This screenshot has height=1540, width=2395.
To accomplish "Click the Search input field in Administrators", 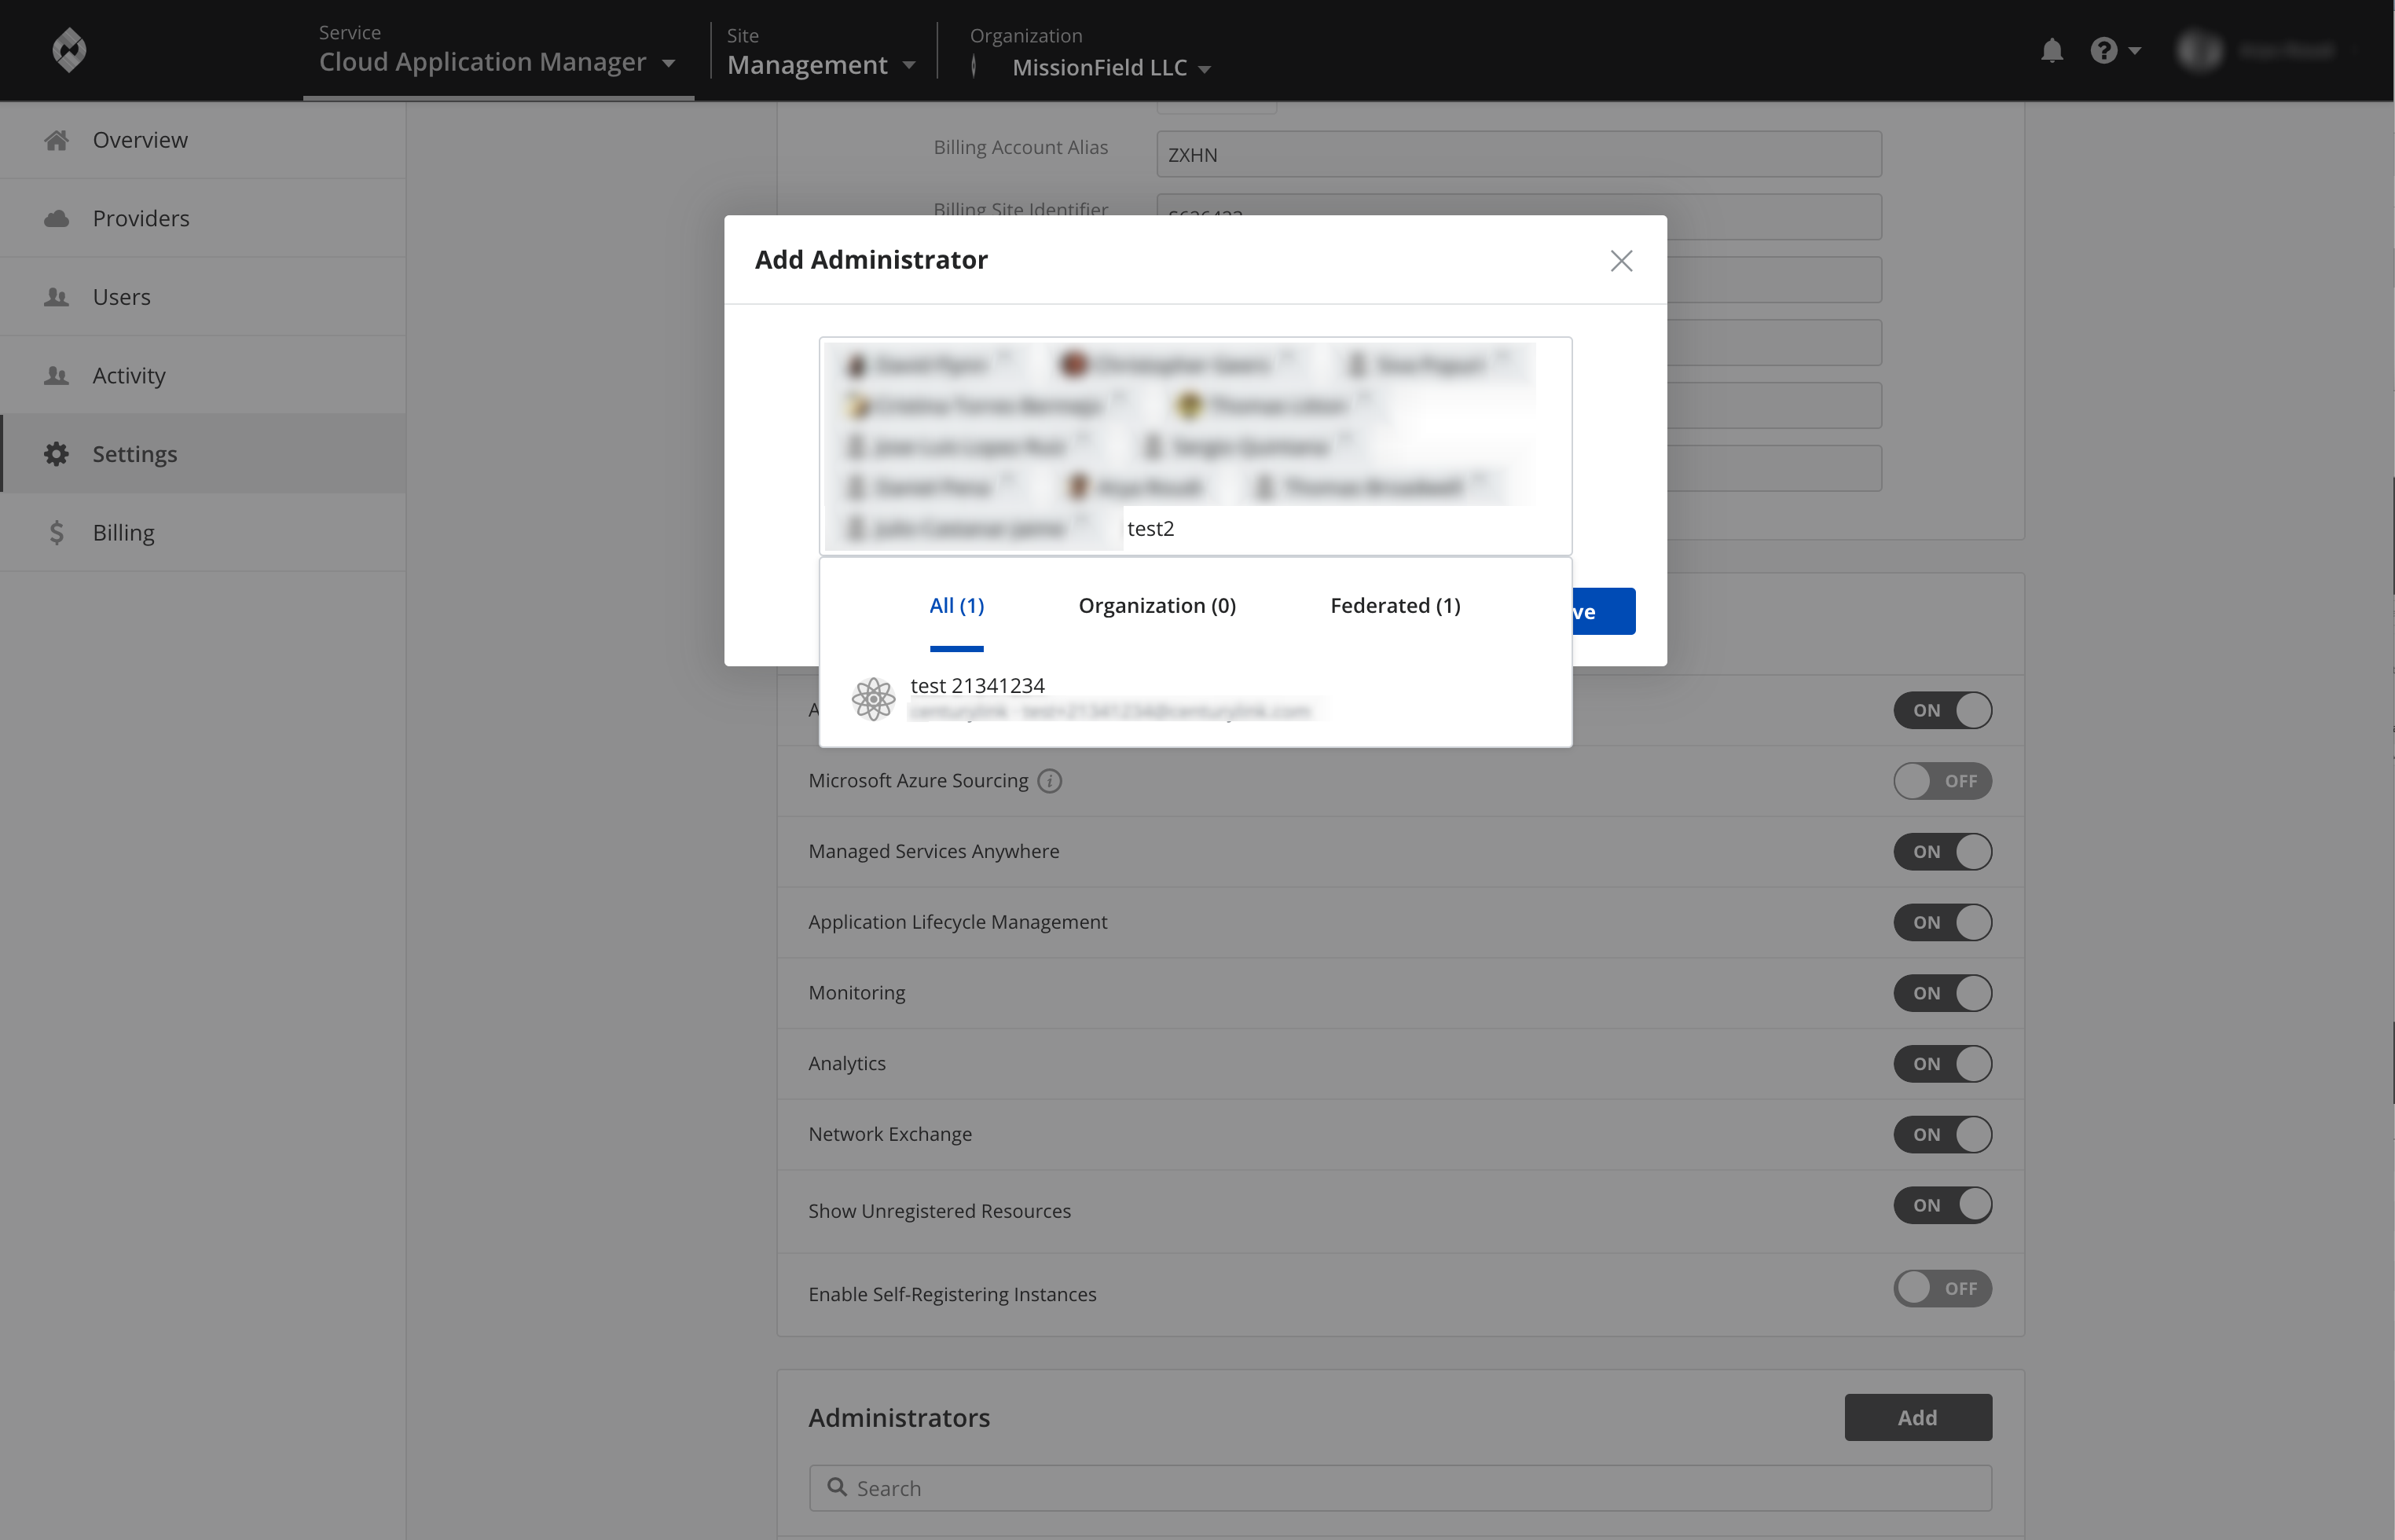I will (x=1400, y=1486).
